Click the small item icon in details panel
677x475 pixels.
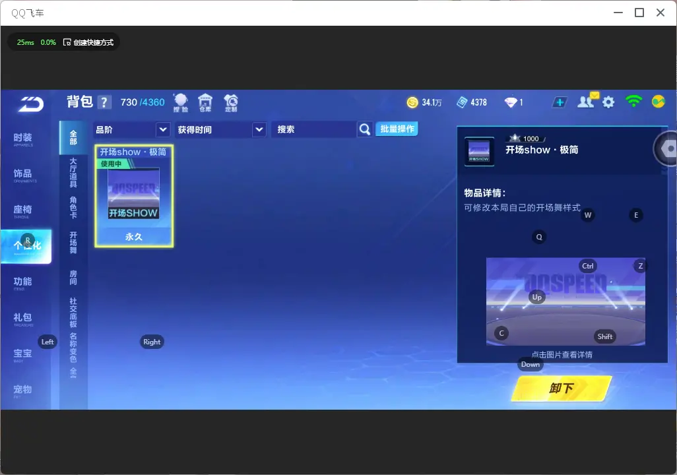tap(479, 151)
